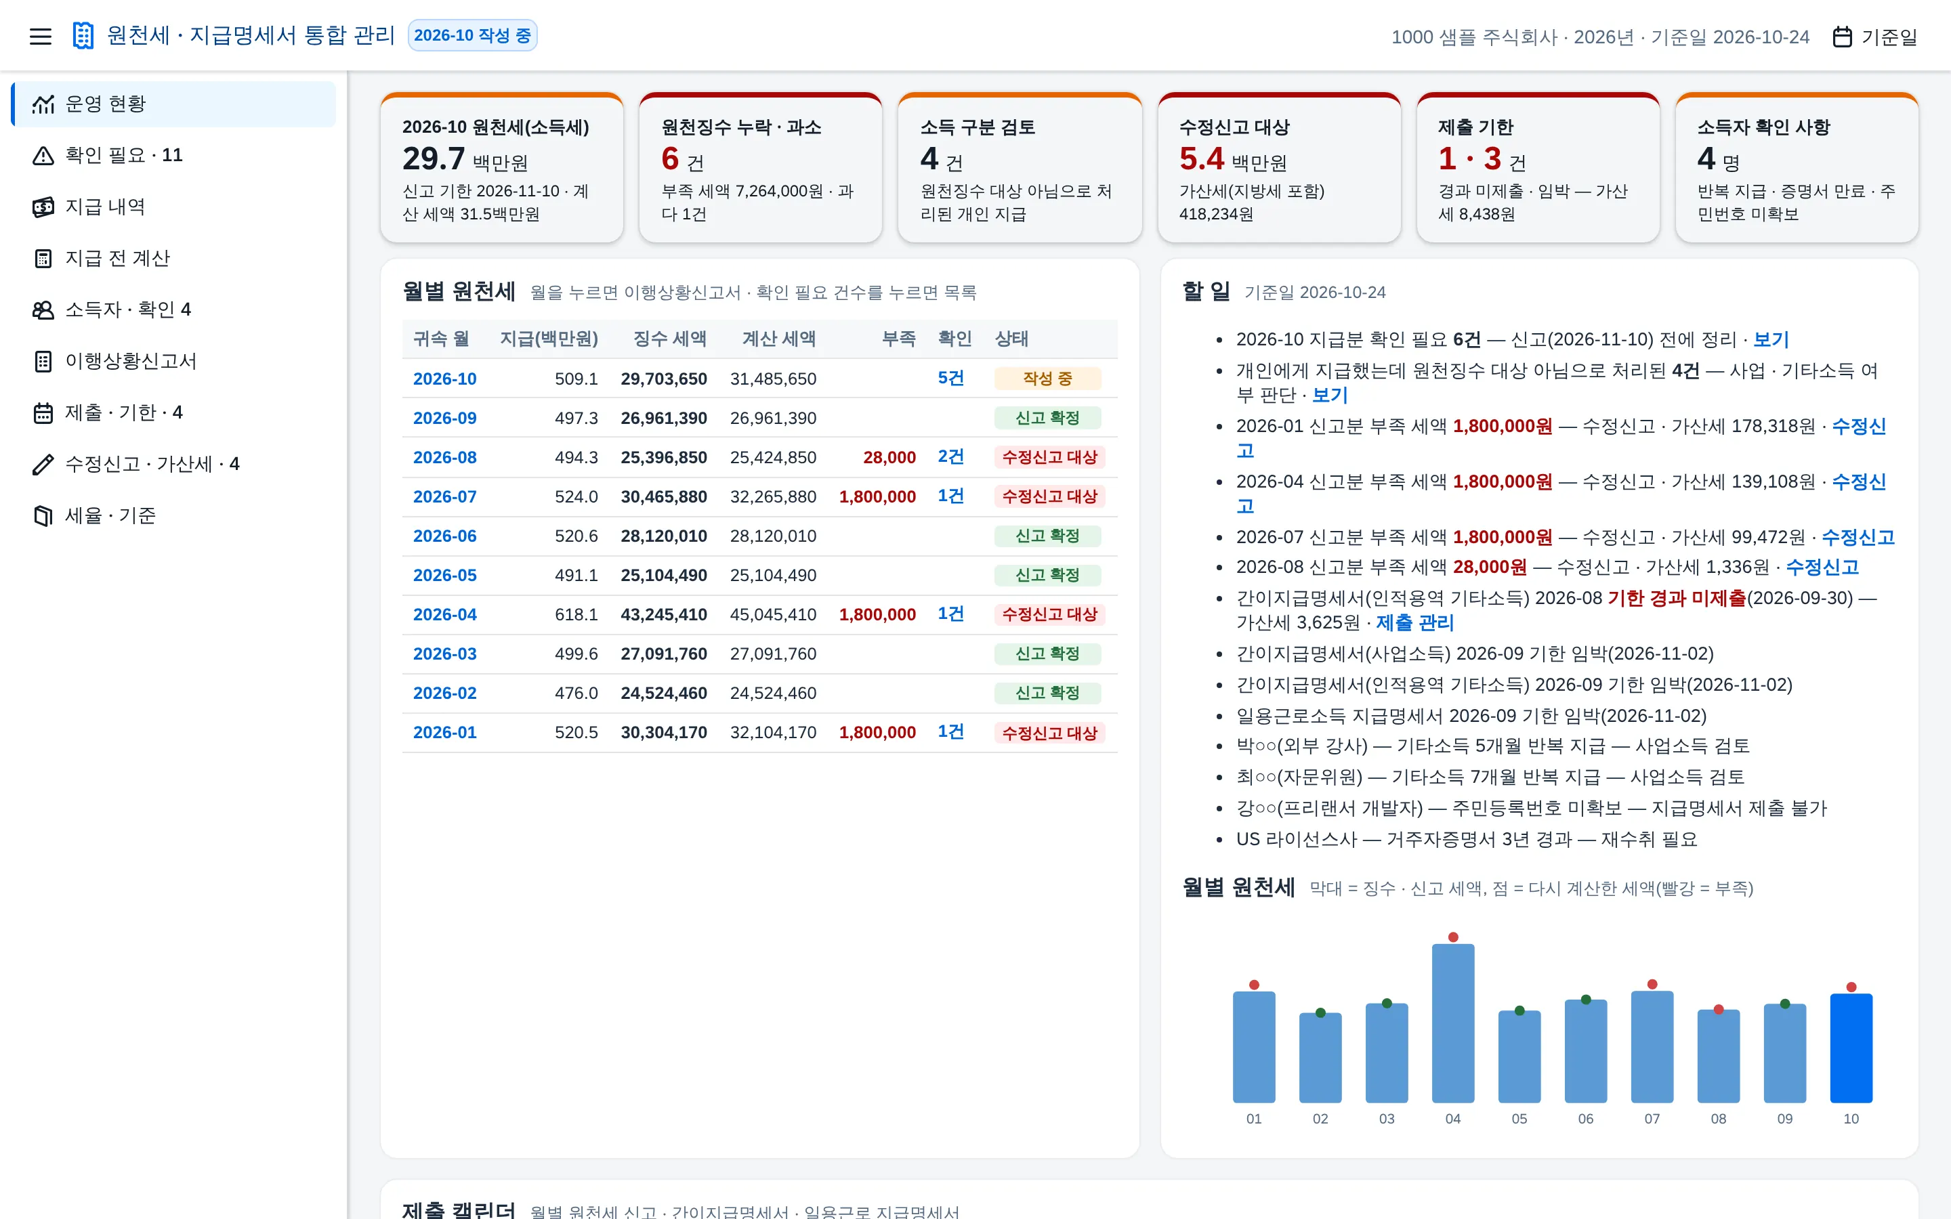Click the 28,000 shortfall in the 2026-08 row
Screen dimensions: 1951x1219
click(889, 457)
